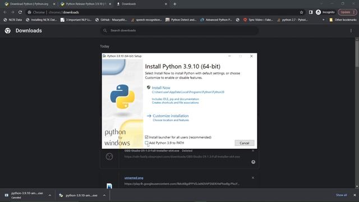Click the unnamed.png file icon
359x202 pixels.
click(x=109, y=186)
